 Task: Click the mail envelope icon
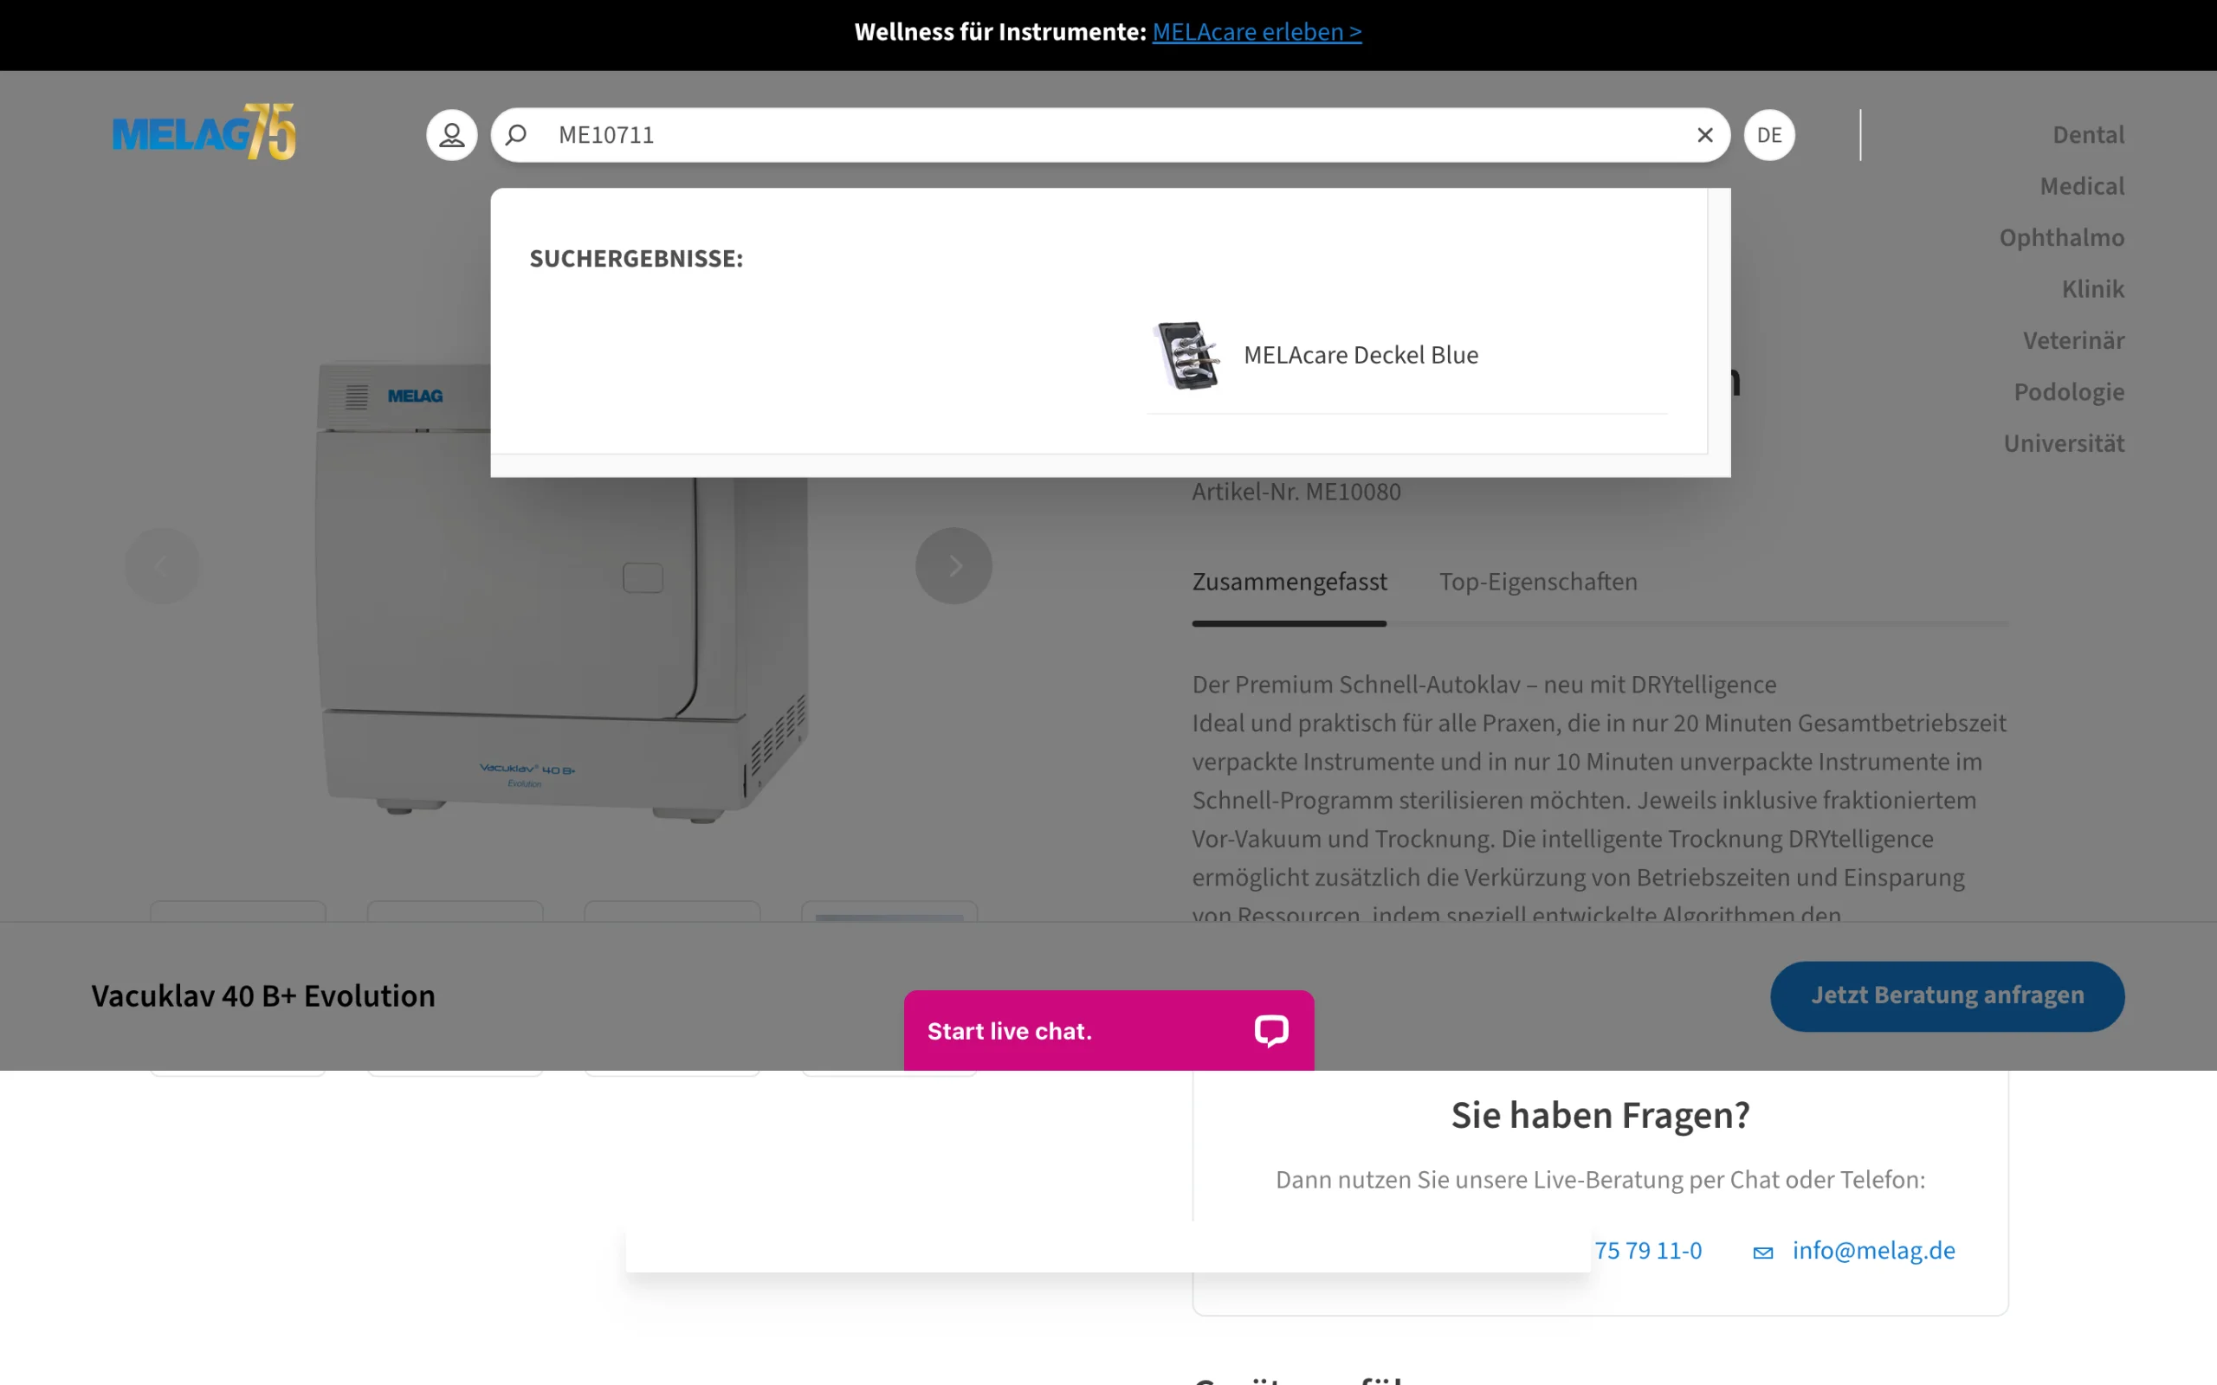pos(1761,1253)
